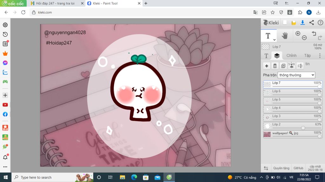The image size is (325, 182).
Task: Click the kleki.com address bar
Action: pyautogui.click(x=141, y=12)
